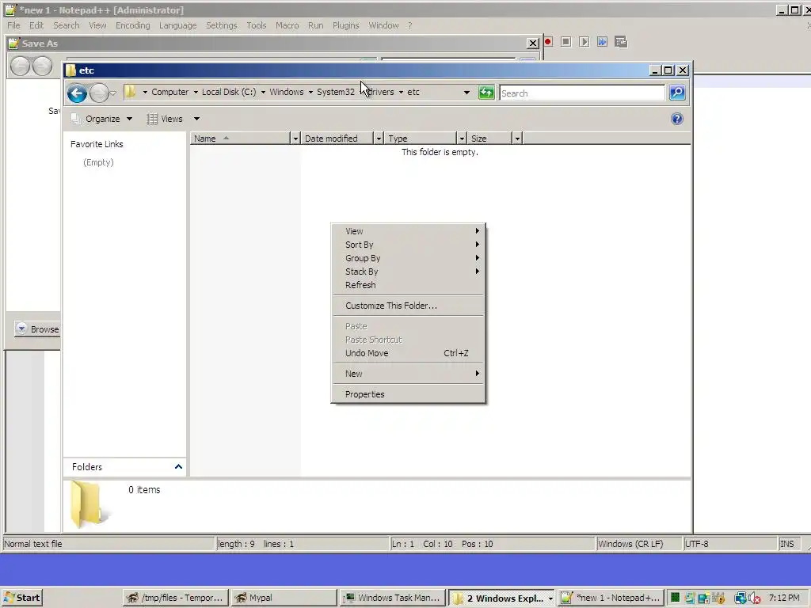Click the folder icon in the address bar
811x608 pixels.
coord(131,92)
